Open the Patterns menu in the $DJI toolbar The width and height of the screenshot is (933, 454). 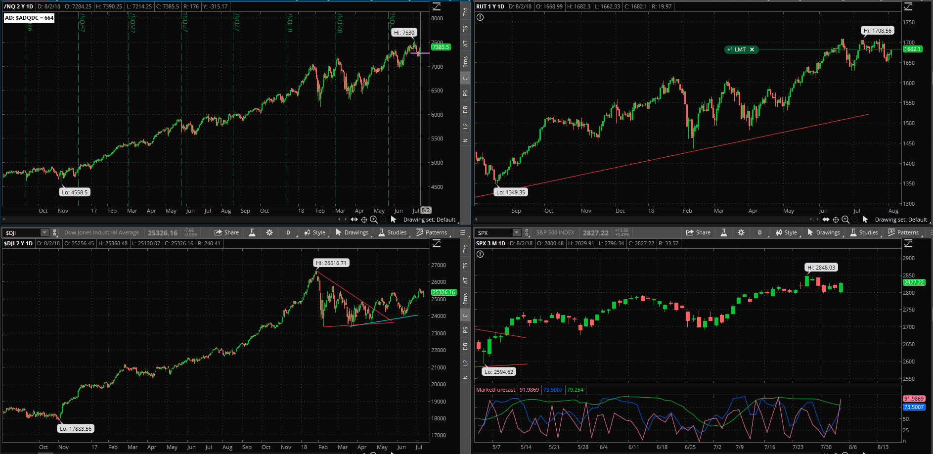[432, 232]
